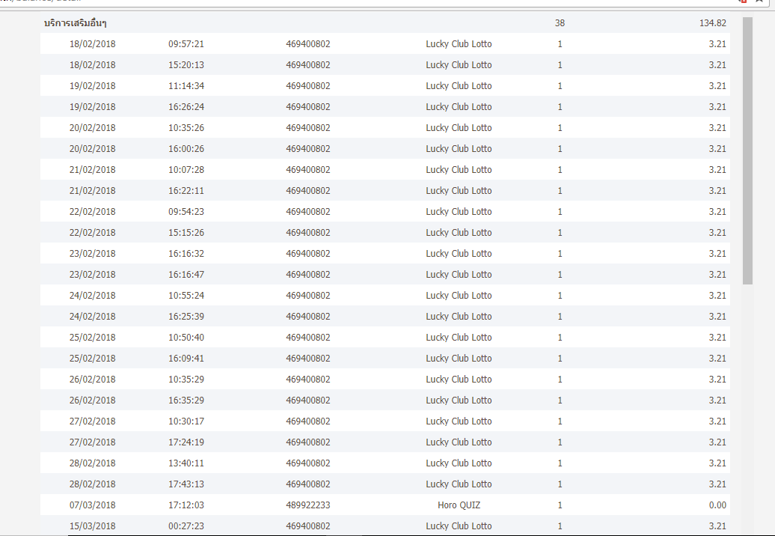The height and width of the screenshot is (536, 775).
Task: Click the time 10:35:26
Action: coord(186,127)
